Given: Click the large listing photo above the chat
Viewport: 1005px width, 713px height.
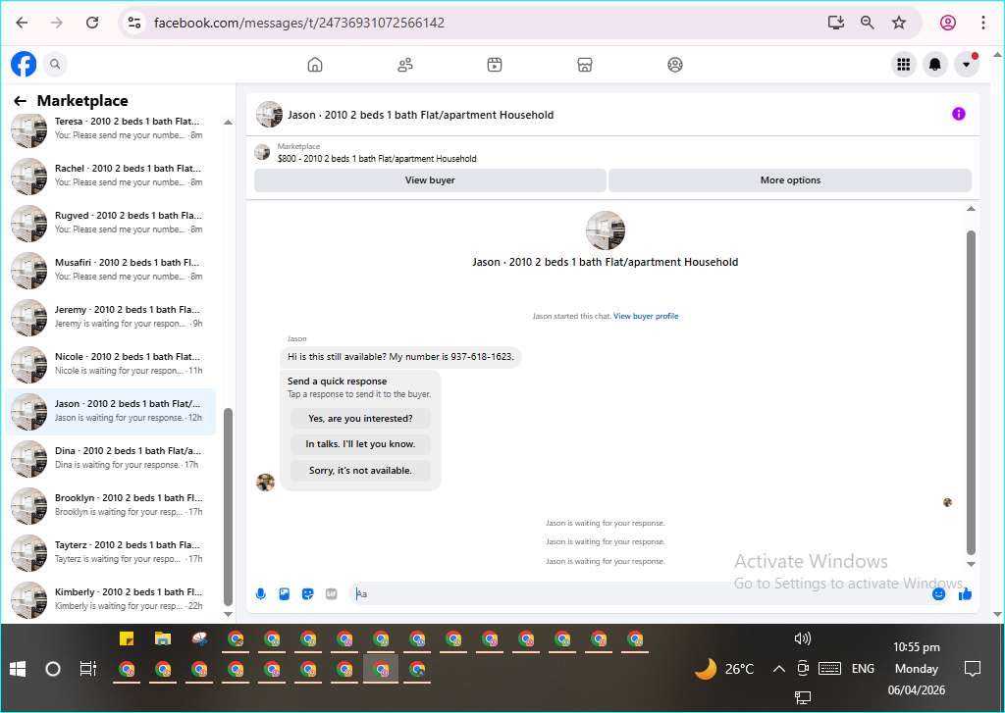Looking at the screenshot, I should (x=605, y=229).
